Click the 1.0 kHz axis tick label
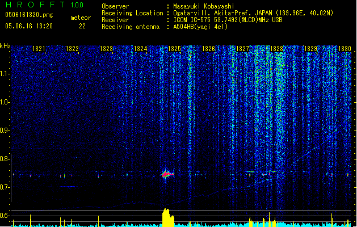The width and height of the screenshot is (357, 227). click(x=5, y=102)
